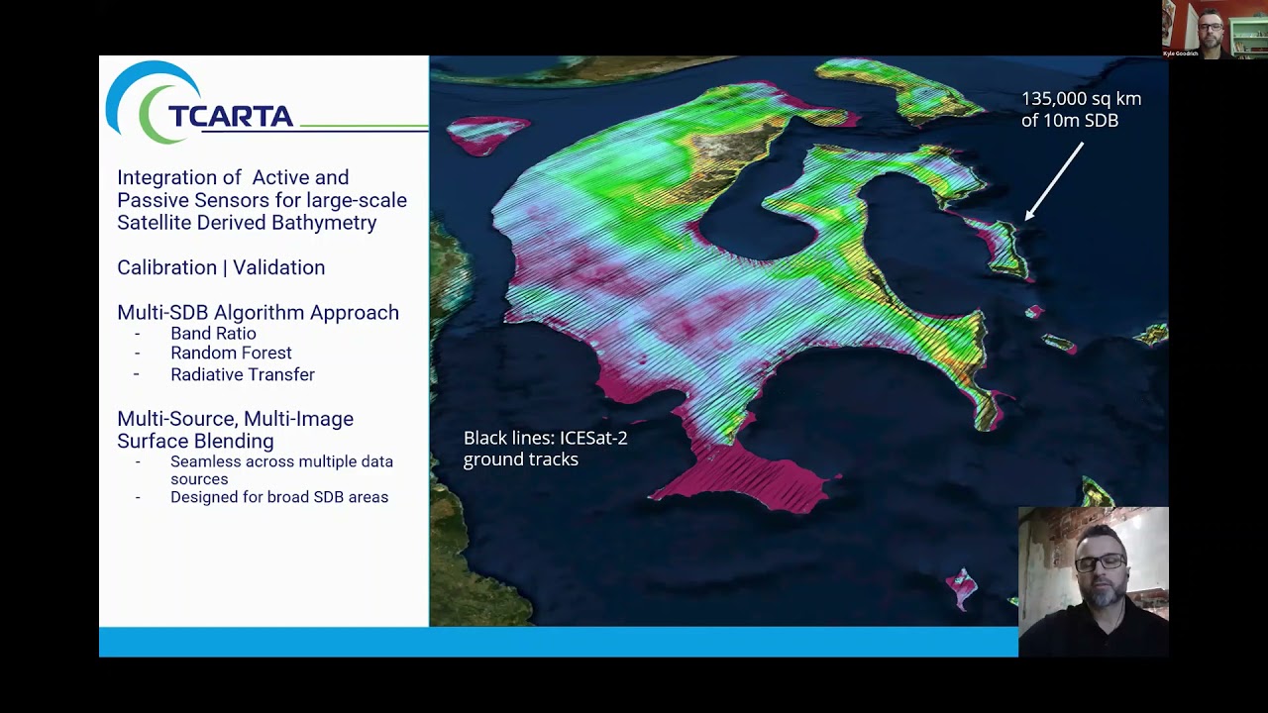Click the 'Multi-Source, Multi-Image Surface Blending' heading
1268x713 pixels.
point(235,430)
